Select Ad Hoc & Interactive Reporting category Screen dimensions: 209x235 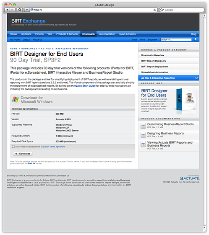coord(169,78)
